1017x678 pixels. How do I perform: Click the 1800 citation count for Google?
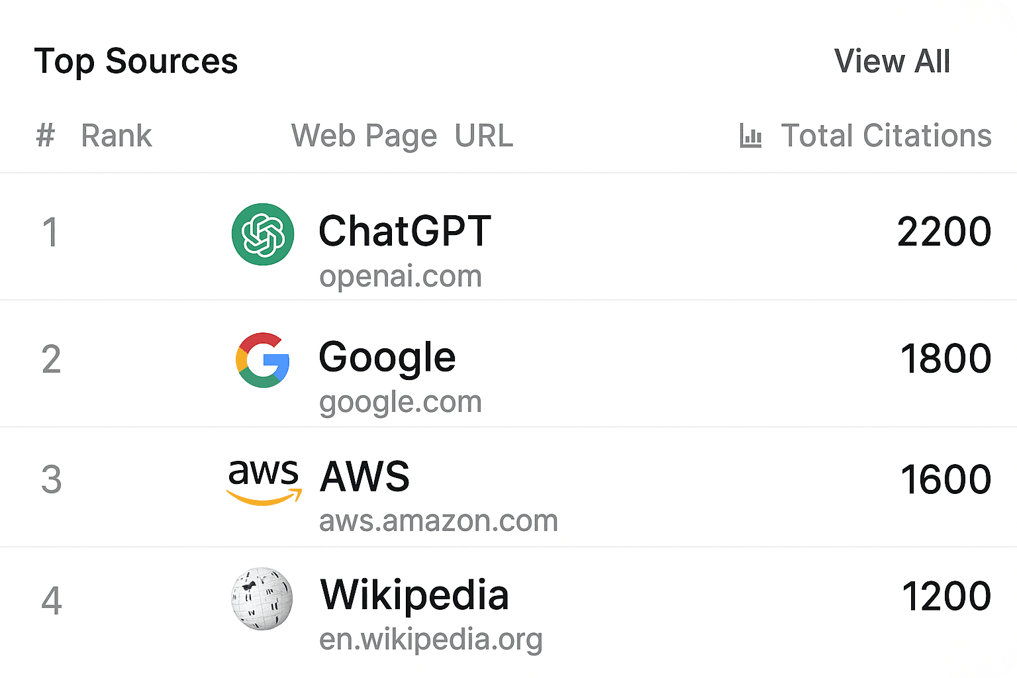945,358
